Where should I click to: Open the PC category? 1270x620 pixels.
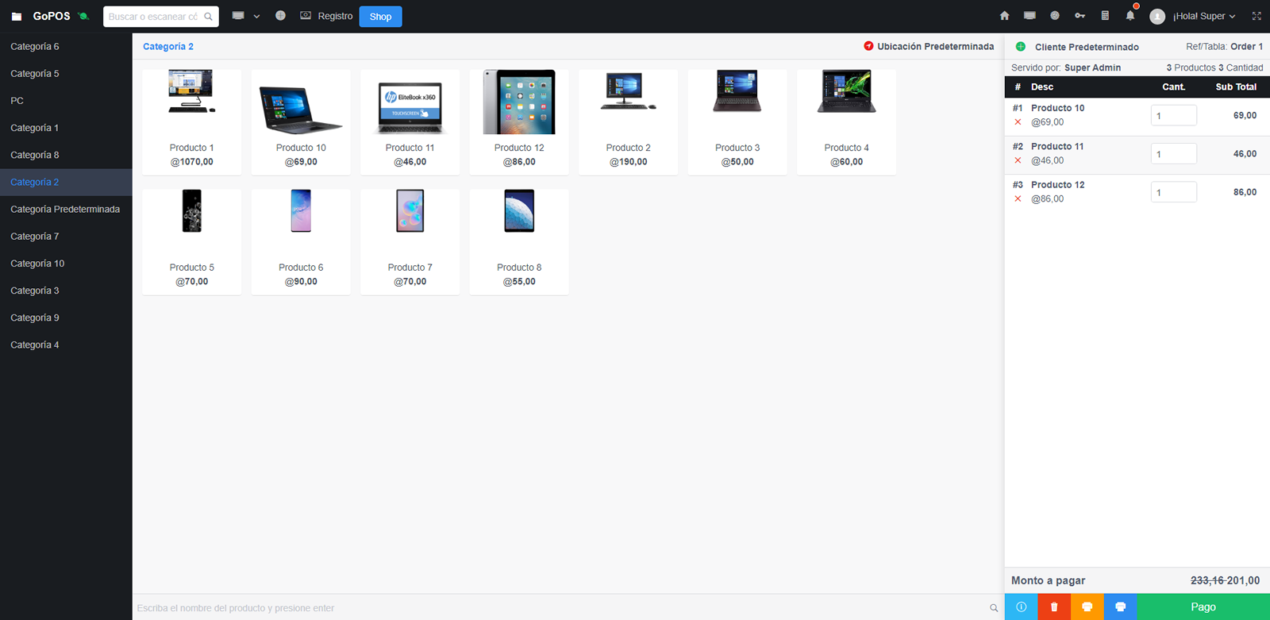point(17,101)
